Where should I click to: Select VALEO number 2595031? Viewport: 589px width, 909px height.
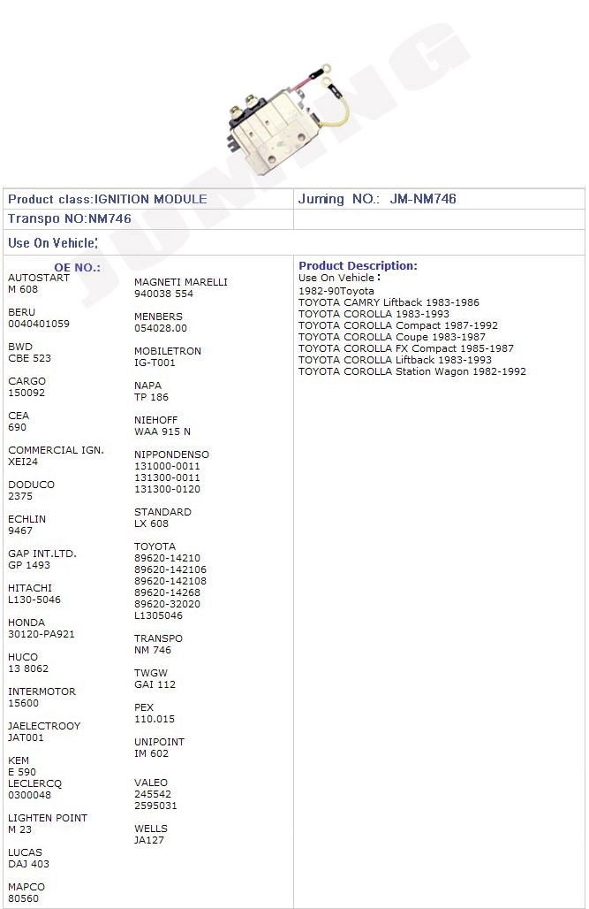point(155,806)
